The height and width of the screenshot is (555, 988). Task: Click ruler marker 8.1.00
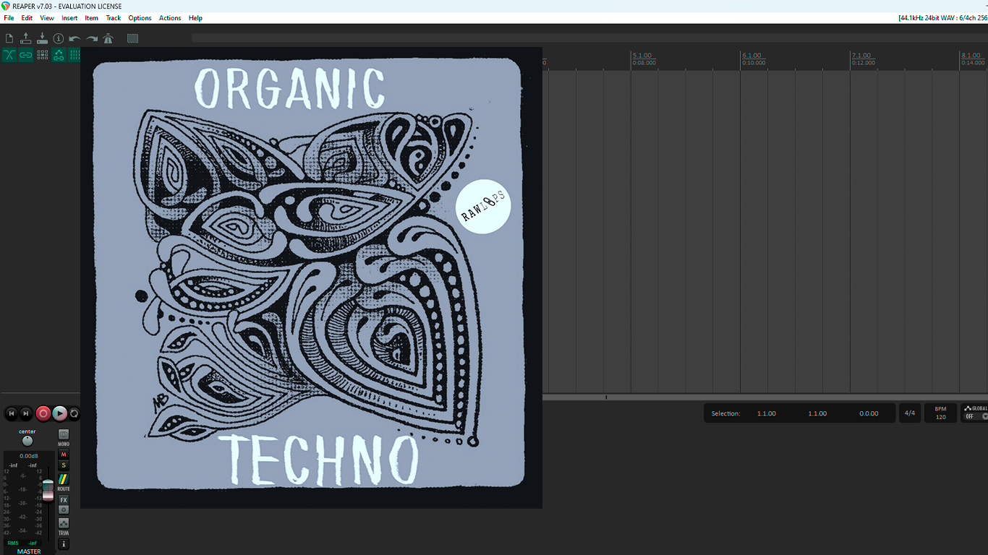coord(971,56)
